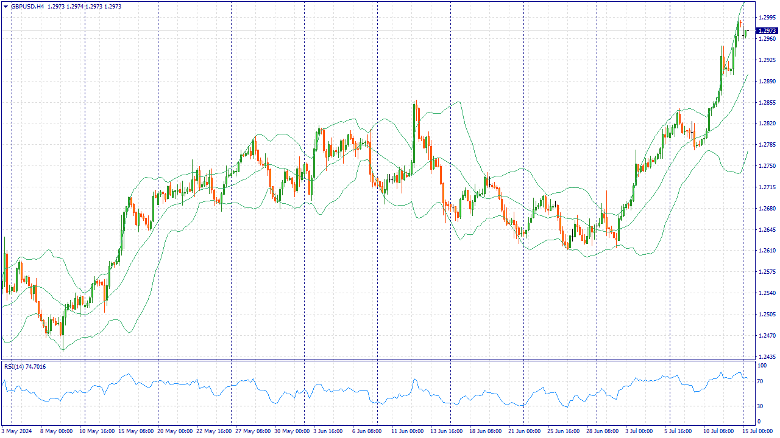Image resolution: width=780 pixels, height=438 pixels.
Task: Select the 1.2470 price axis label
Action: pos(767,336)
